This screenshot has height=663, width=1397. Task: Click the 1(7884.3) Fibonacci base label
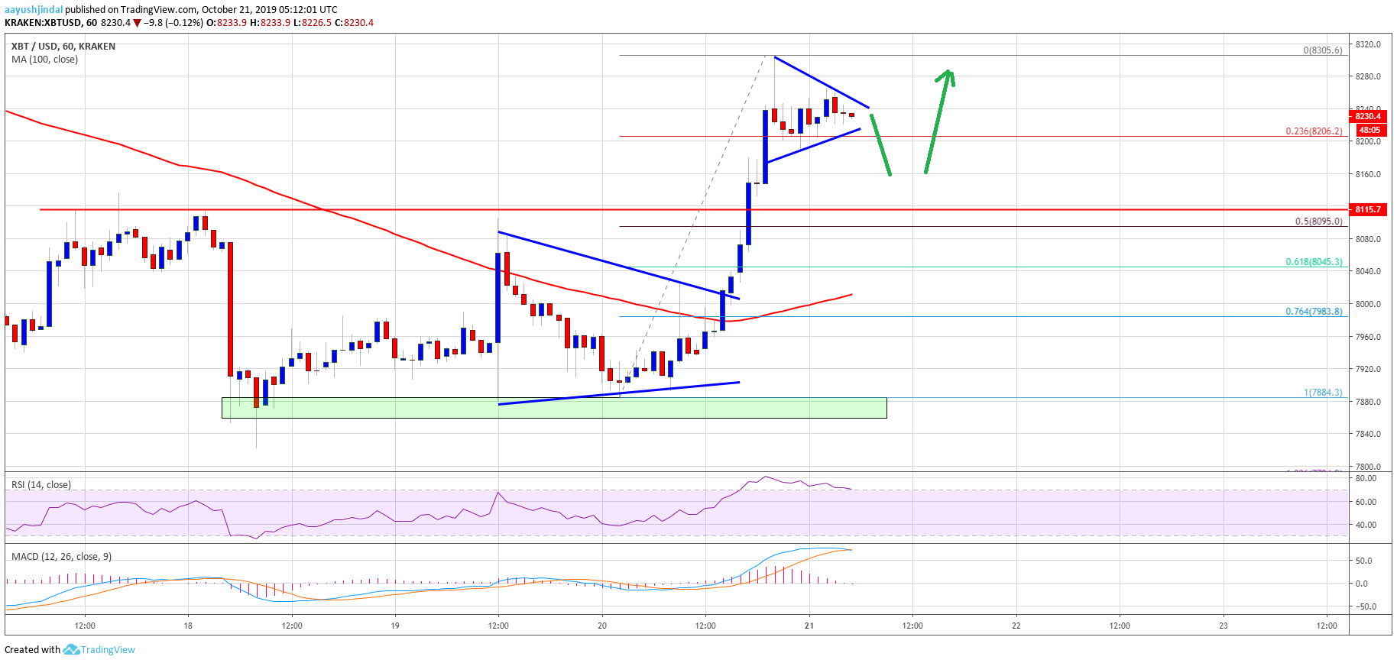1323,393
